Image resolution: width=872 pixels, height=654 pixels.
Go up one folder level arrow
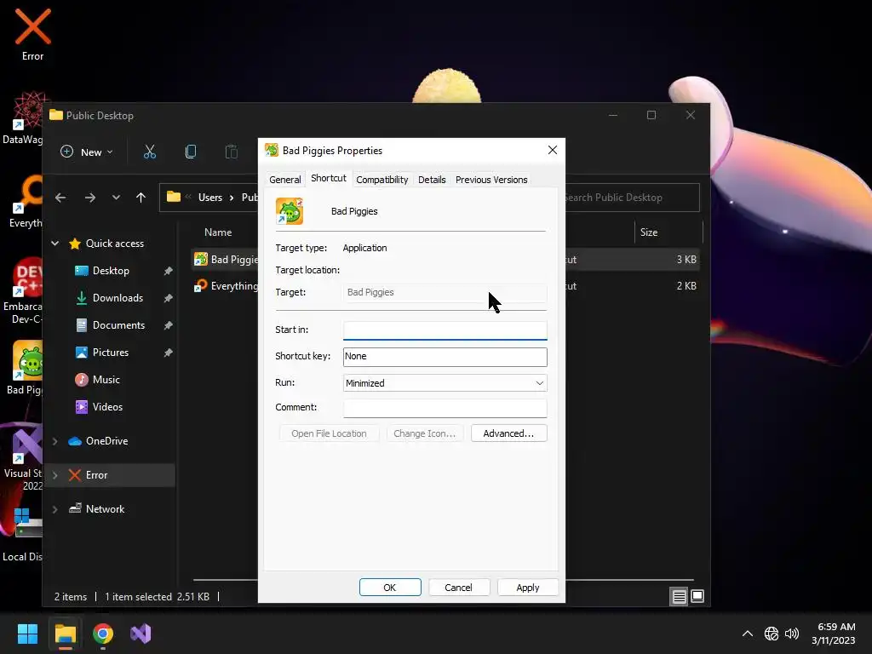(x=141, y=198)
